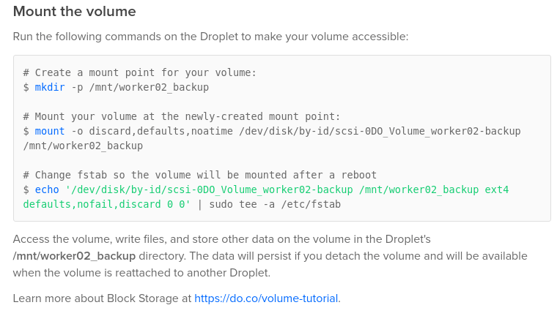Screen dimensions: 557x316
Task: Click the path after mkdir -p
Action: coord(149,87)
